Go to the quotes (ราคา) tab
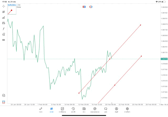This screenshot has height=117, width=168. coord(41,110)
